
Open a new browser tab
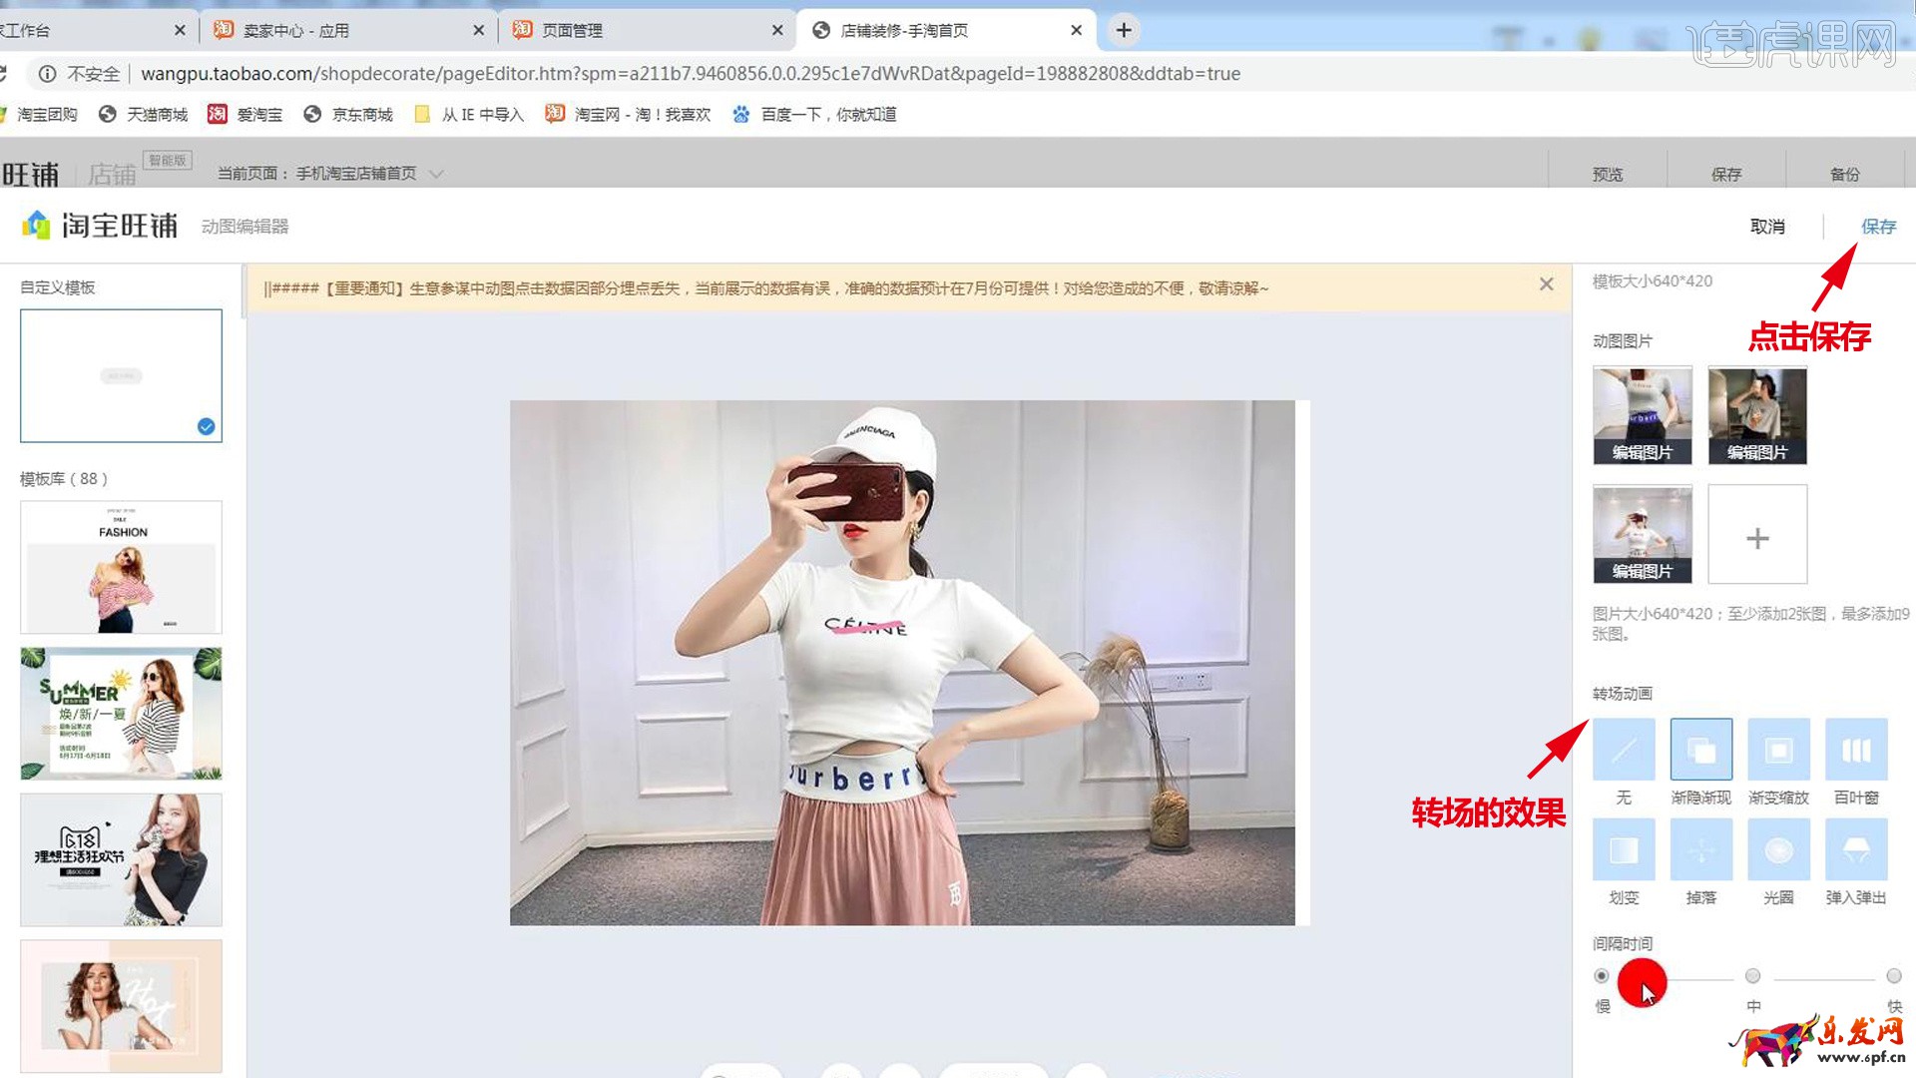click(1124, 30)
